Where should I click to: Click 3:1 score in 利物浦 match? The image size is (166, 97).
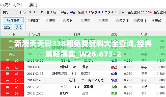click(x=75, y=67)
